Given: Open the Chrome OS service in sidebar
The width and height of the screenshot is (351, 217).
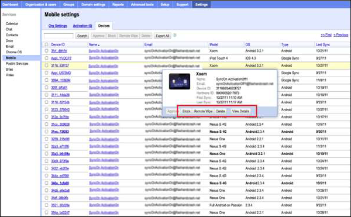Looking at the screenshot, I should [14, 52].
